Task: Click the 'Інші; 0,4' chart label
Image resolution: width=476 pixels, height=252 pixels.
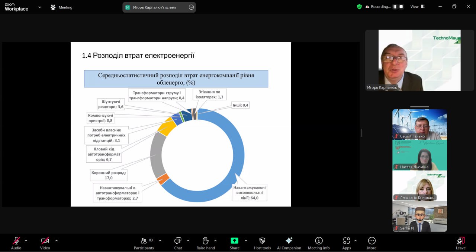Action: point(240,105)
